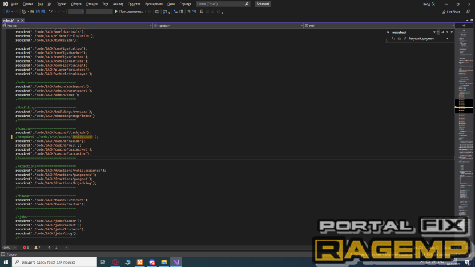Screen dimensions: 475x267
Task: Open the Расширения menu
Action: tap(154, 4)
